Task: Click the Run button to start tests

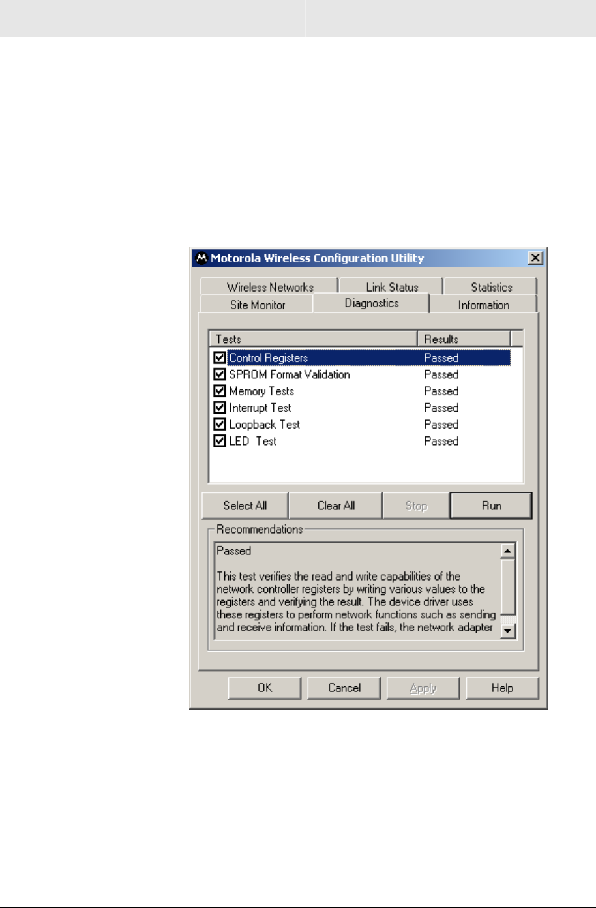Action: (x=492, y=506)
